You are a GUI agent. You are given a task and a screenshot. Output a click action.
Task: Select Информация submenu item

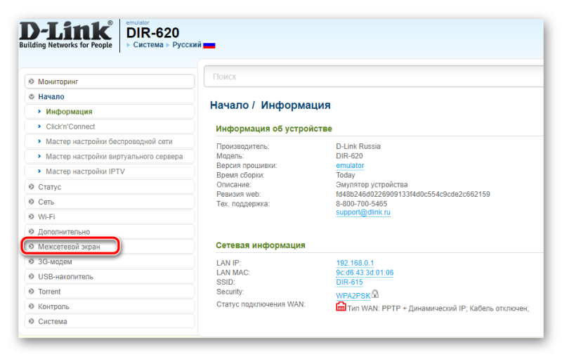(x=110, y=112)
